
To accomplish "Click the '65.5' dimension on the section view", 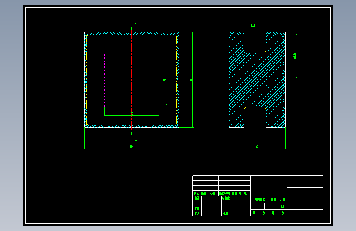I will click(295, 56).
